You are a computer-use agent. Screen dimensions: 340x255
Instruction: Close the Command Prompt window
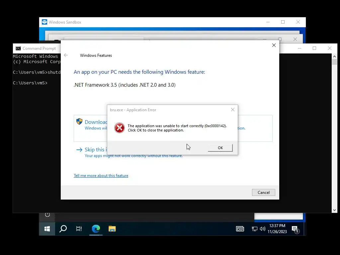330,48
